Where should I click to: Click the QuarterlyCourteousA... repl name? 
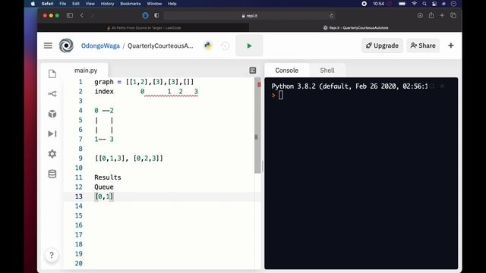tap(160, 45)
